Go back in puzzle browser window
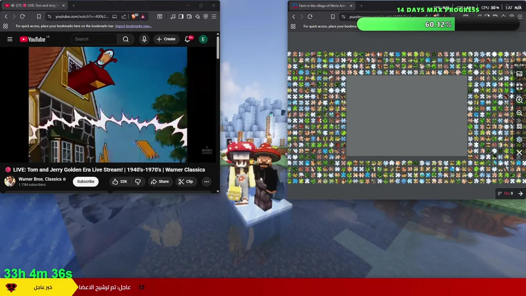Image resolution: width=526 pixels, height=296 pixels. [294, 17]
